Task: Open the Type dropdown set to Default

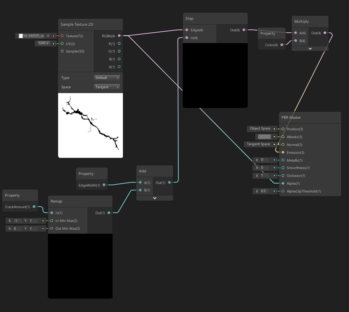Action: click(107, 78)
